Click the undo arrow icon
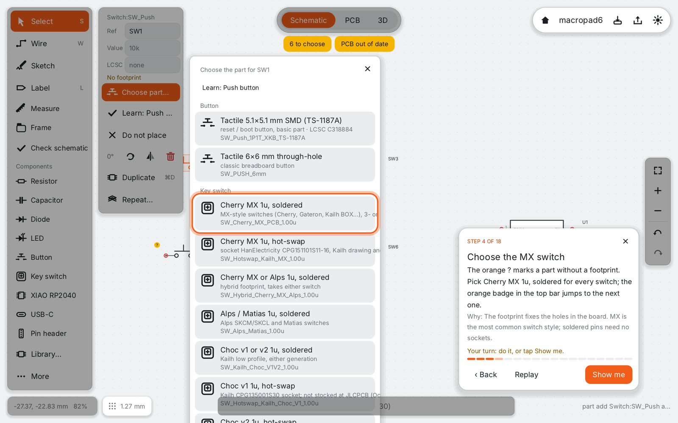The width and height of the screenshot is (678, 423). [658, 233]
